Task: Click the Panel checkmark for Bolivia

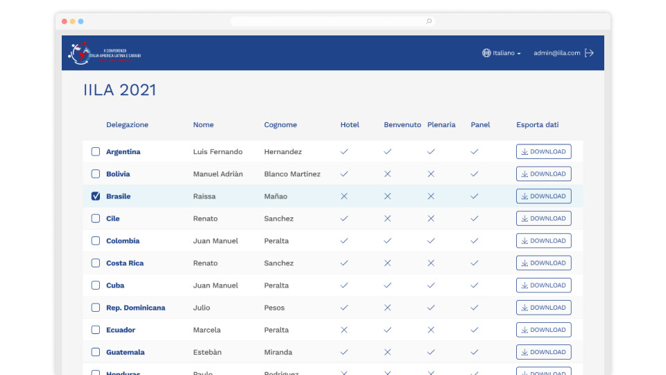Action: 475,174
